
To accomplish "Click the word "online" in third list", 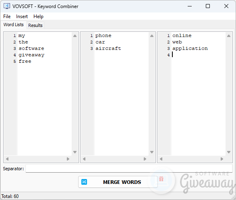I will 182,35.
